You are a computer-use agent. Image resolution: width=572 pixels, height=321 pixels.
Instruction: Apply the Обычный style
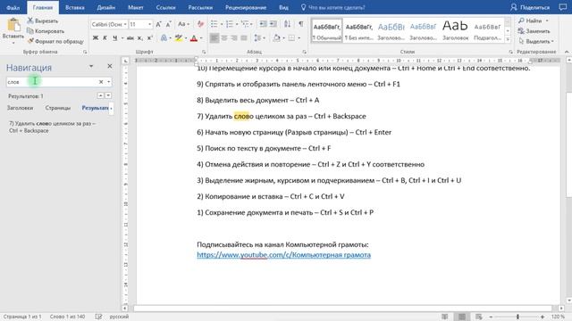pos(327,30)
